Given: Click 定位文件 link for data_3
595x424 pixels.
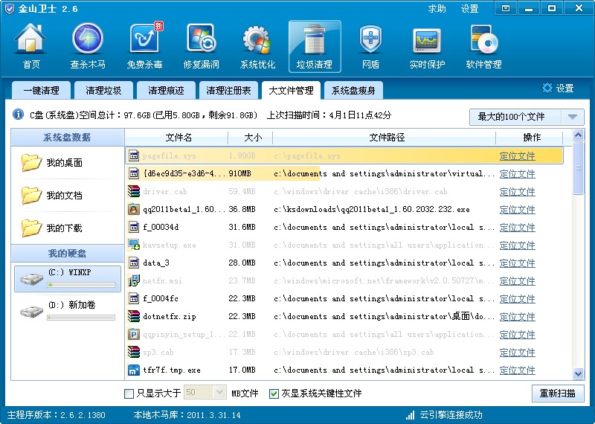Looking at the screenshot, I should coord(517,263).
